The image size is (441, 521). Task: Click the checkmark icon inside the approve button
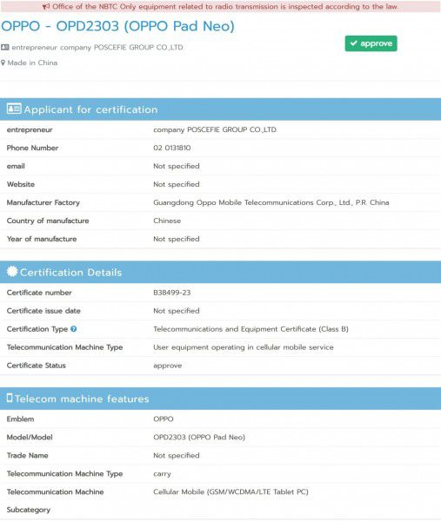click(x=353, y=43)
